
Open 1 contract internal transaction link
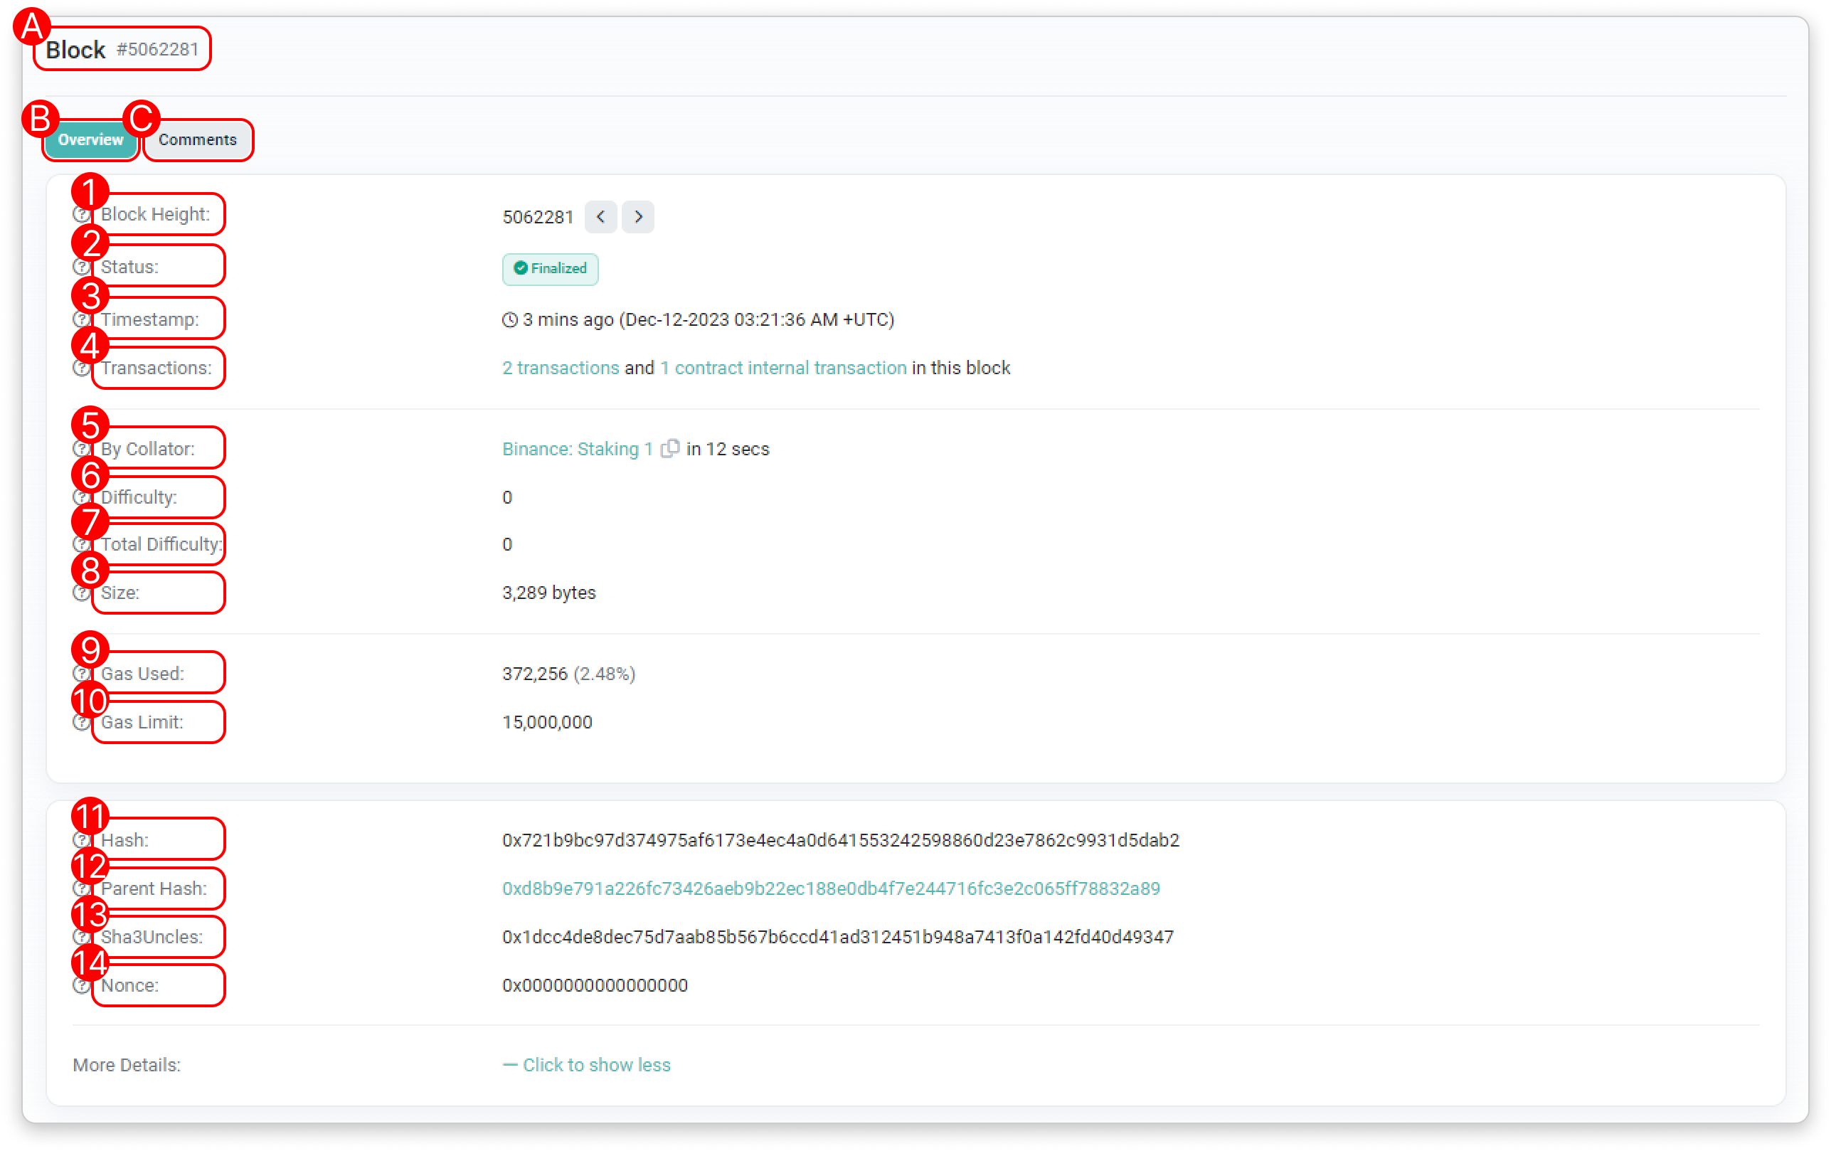pyautogui.click(x=783, y=368)
